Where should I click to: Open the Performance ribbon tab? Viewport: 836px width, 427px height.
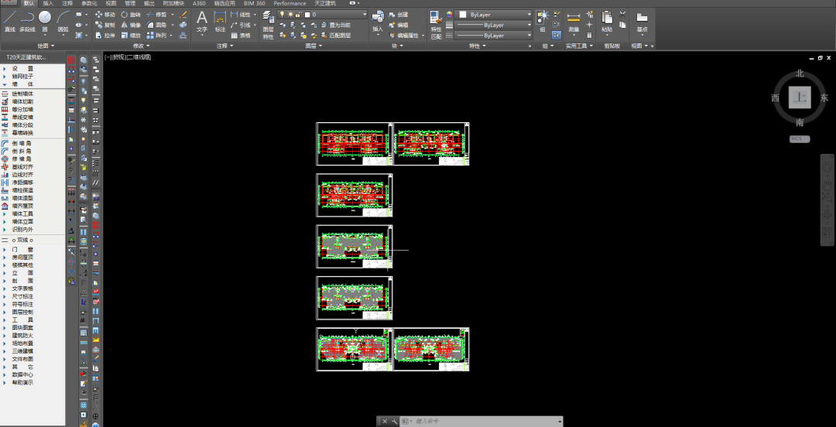coord(290,3)
